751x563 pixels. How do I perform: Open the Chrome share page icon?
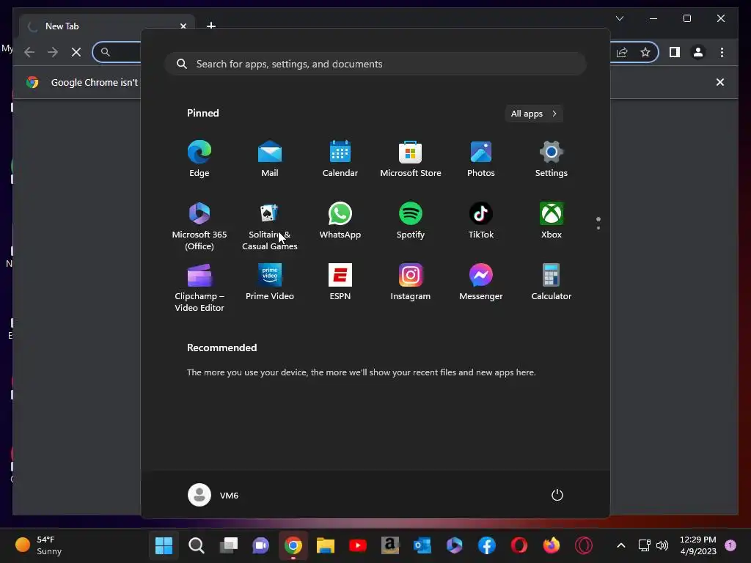[622, 52]
